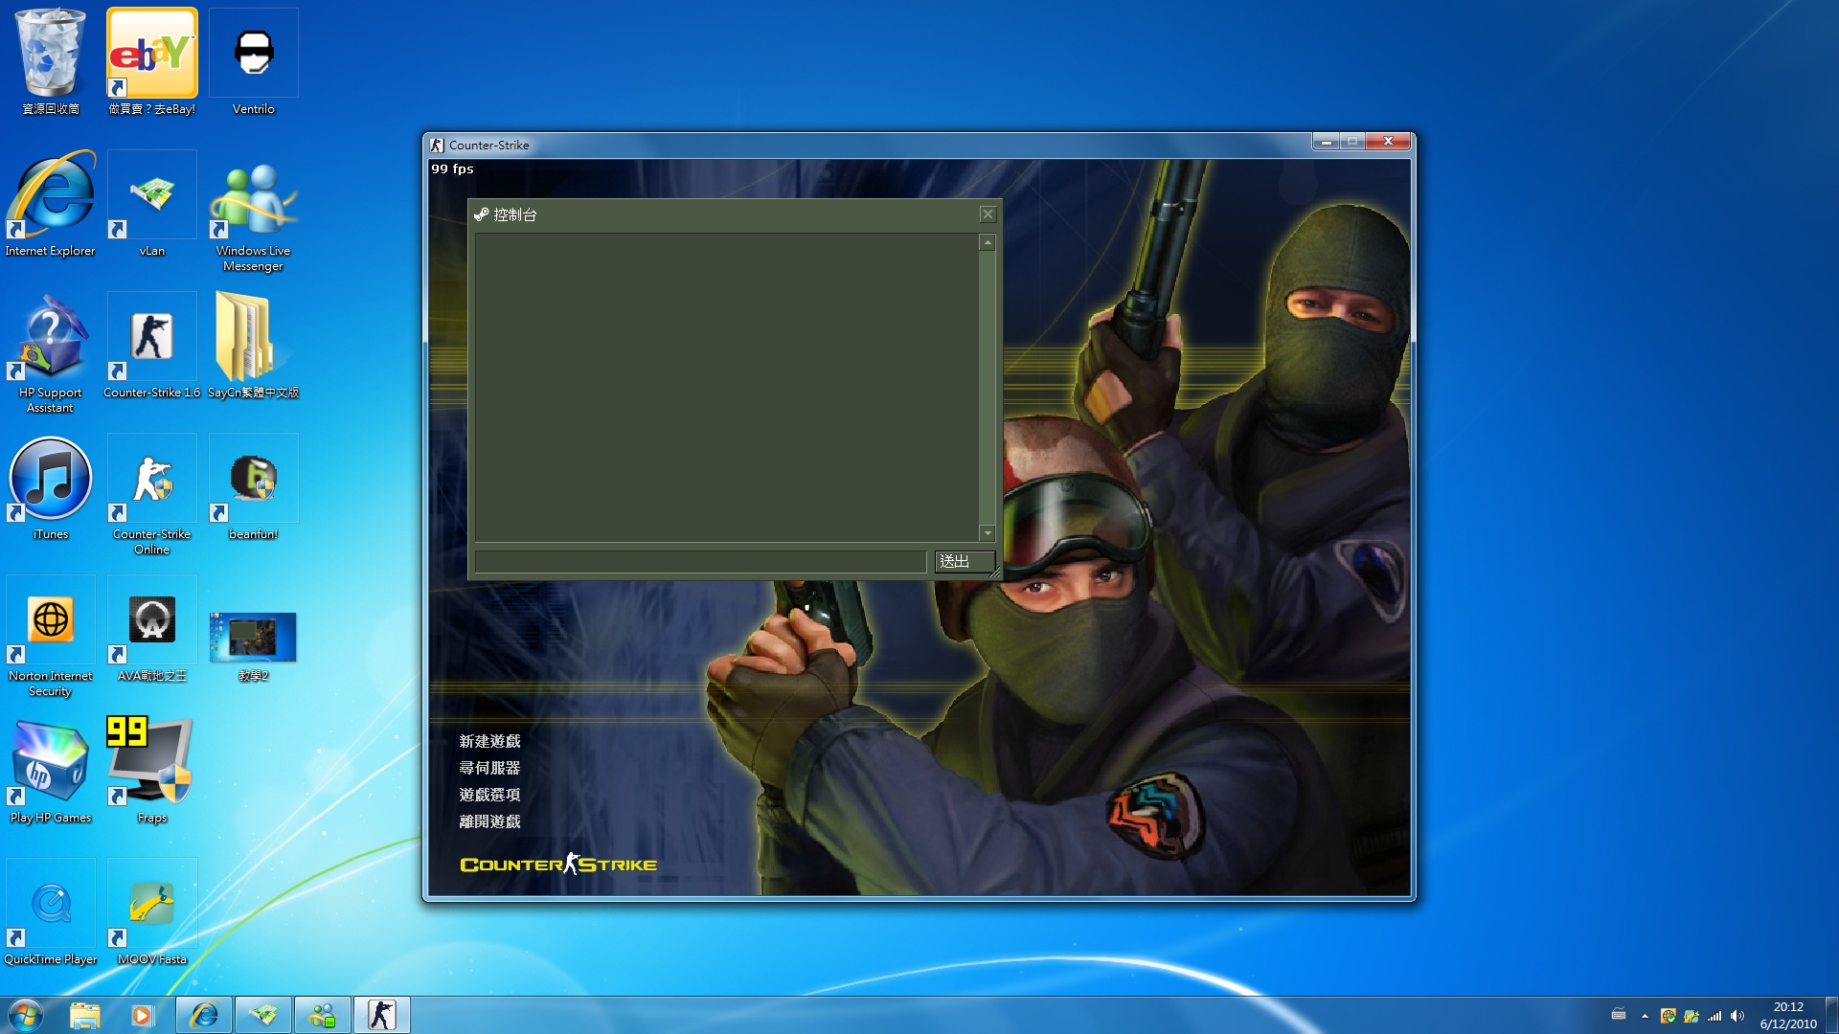Show hidden system tray icons arrow
The height and width of the screenshot is (1034, 1839).
(x=1645, y=1016)
